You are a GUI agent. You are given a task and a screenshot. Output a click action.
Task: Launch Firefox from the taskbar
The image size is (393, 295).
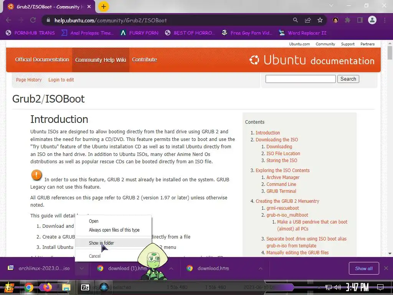click(x=47, y=287)
